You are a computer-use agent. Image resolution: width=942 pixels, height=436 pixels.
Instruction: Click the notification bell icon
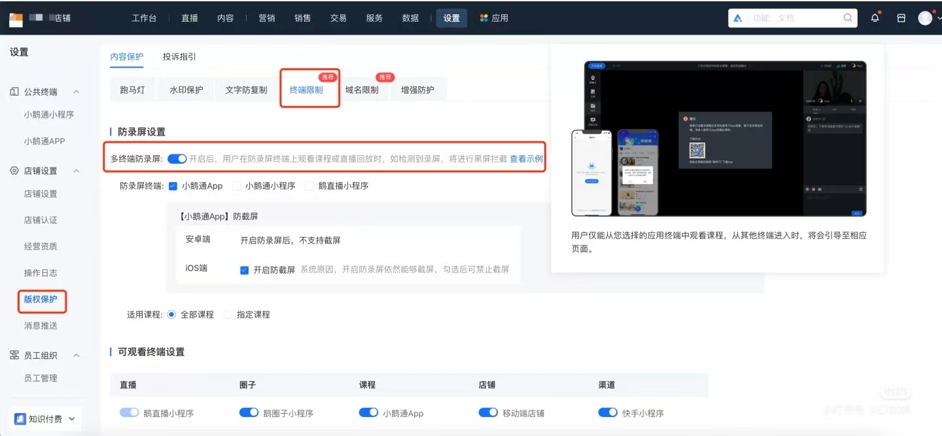(x=875, y=18)
